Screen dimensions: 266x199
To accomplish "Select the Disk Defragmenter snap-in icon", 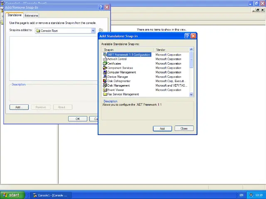I will pyautogui.click(x=105, y=81).
